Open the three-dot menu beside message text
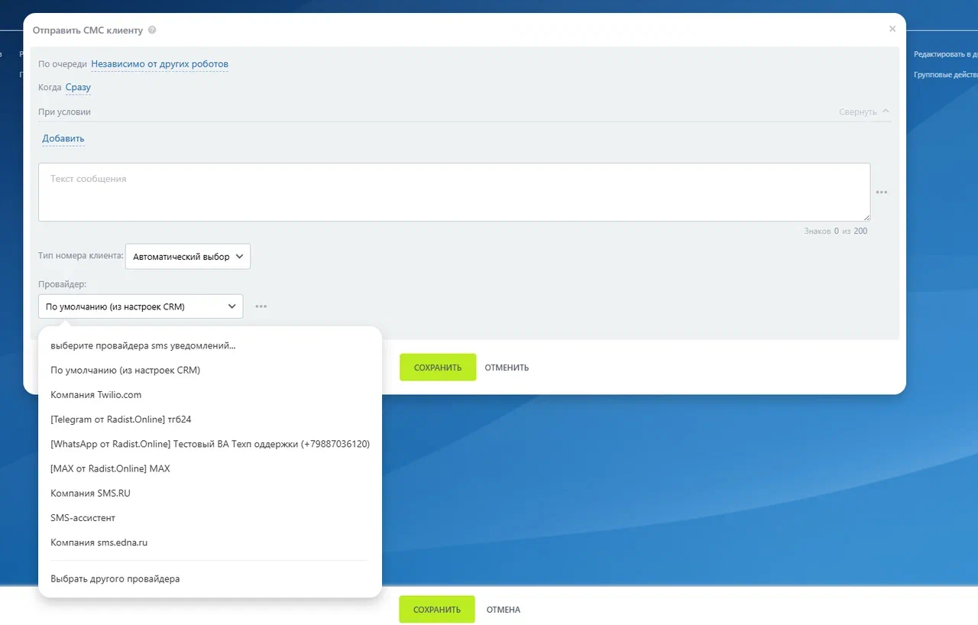 tap(882, 193)
